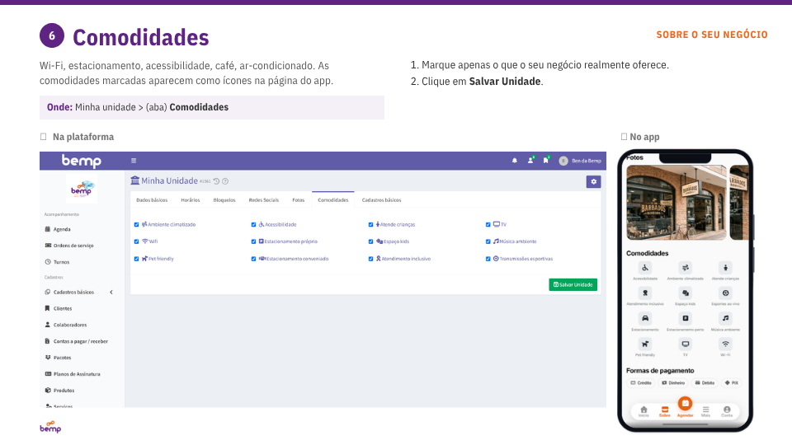Open the Ben da Bemp user avatar
Screen dimensions: 792x445
[x=563, y=161]
